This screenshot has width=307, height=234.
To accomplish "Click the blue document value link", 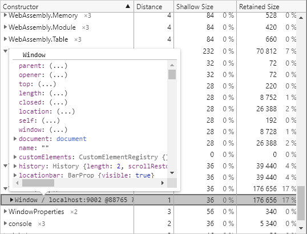I will click(71, 139).
